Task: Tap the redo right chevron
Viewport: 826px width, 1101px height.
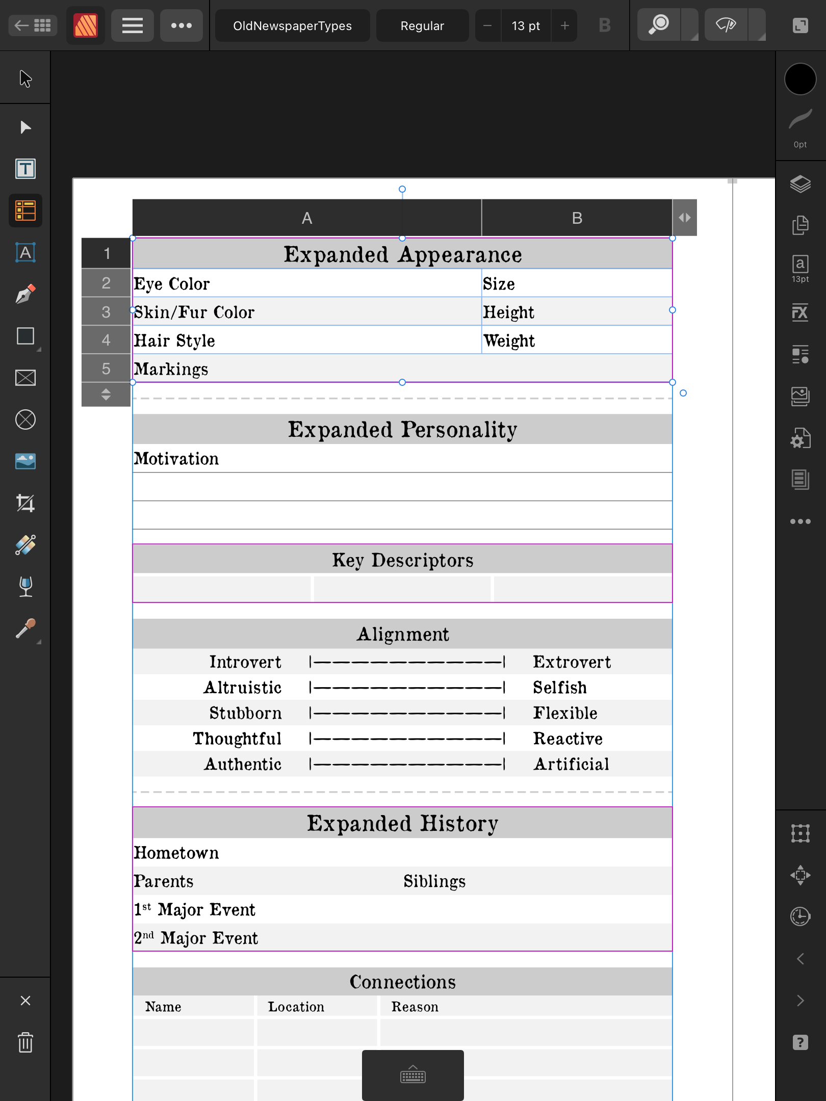Action: (x=800, y=1001)
